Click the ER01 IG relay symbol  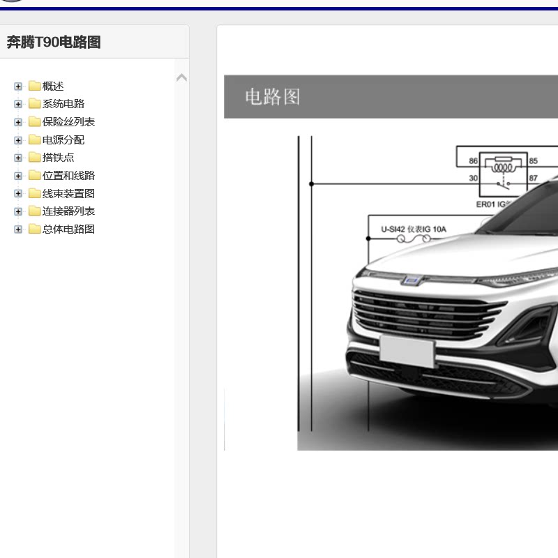[x=503, y=175]
